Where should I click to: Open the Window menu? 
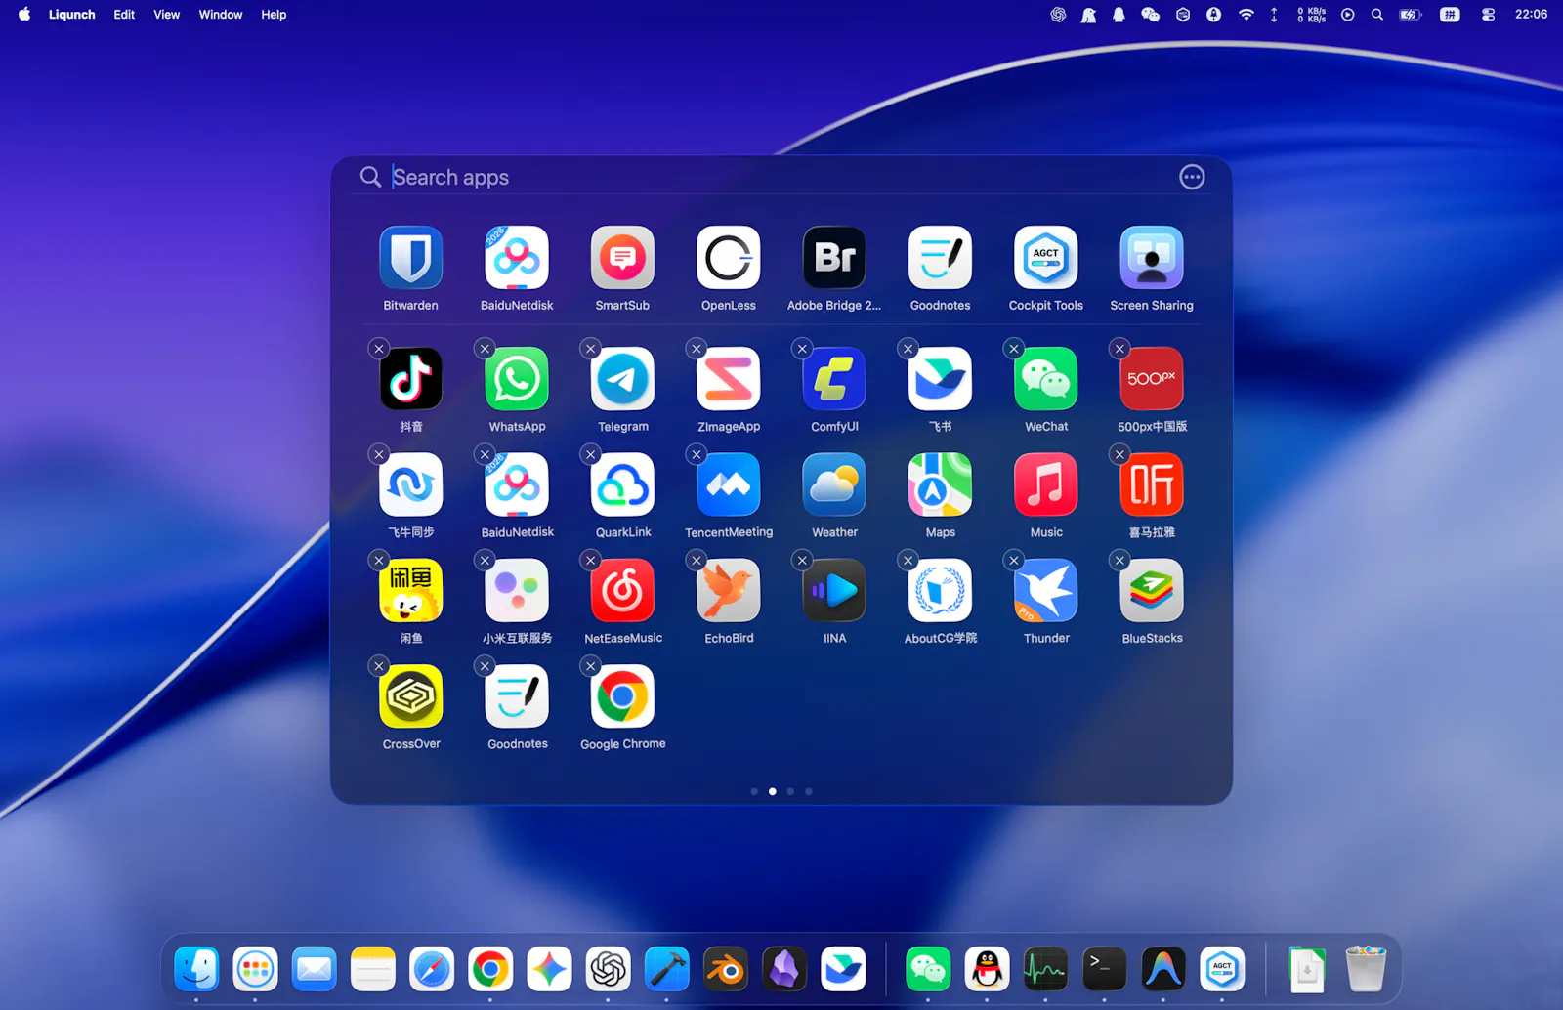point(221,15)
